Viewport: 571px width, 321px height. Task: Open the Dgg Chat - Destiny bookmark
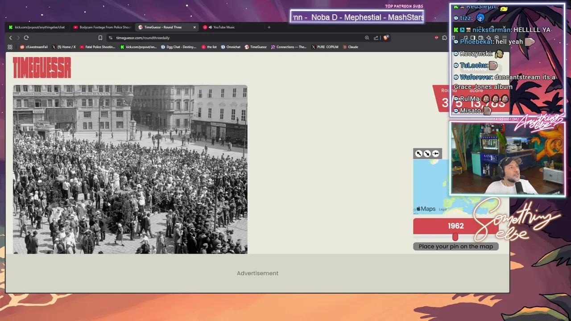[178, 47]
